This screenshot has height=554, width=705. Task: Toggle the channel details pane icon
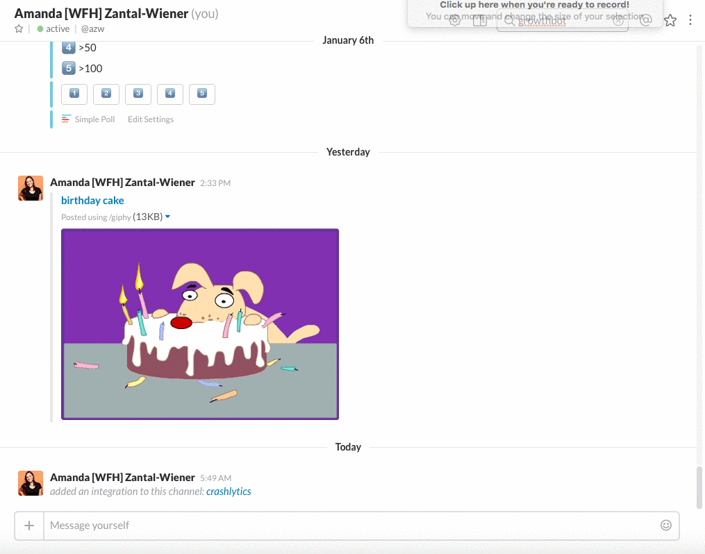(479, 21)
